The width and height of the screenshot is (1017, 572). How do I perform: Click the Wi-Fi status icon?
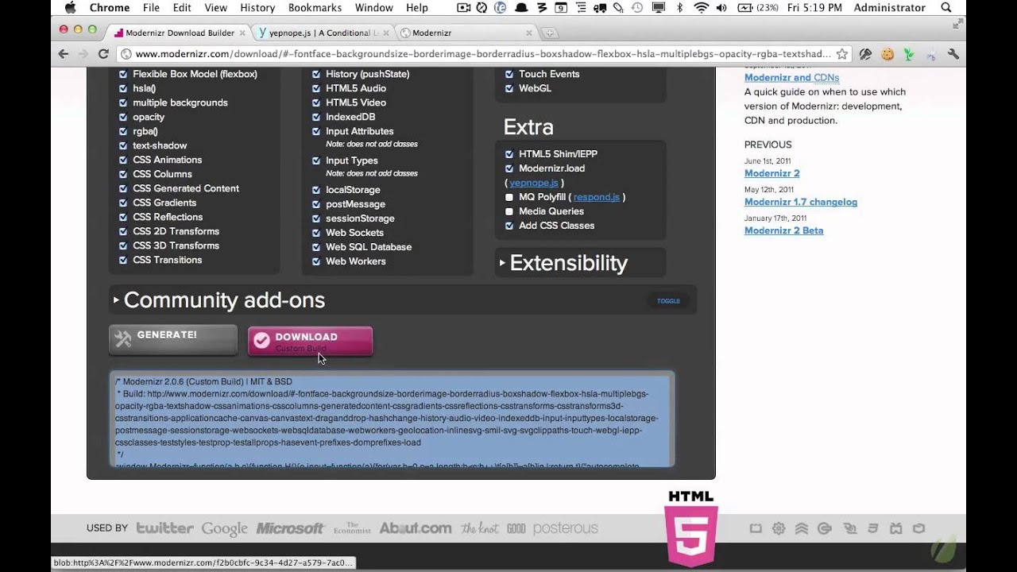(701, 8)
